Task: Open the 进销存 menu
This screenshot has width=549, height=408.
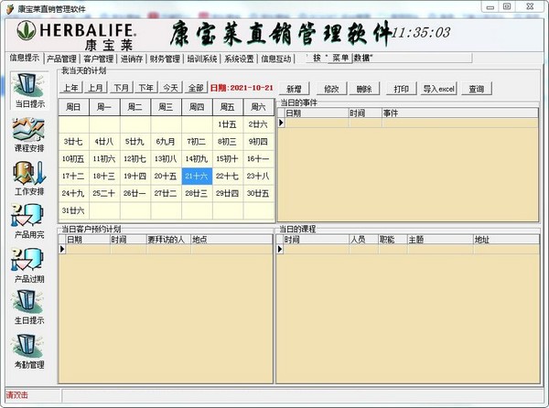Action: tap(132, 59)
